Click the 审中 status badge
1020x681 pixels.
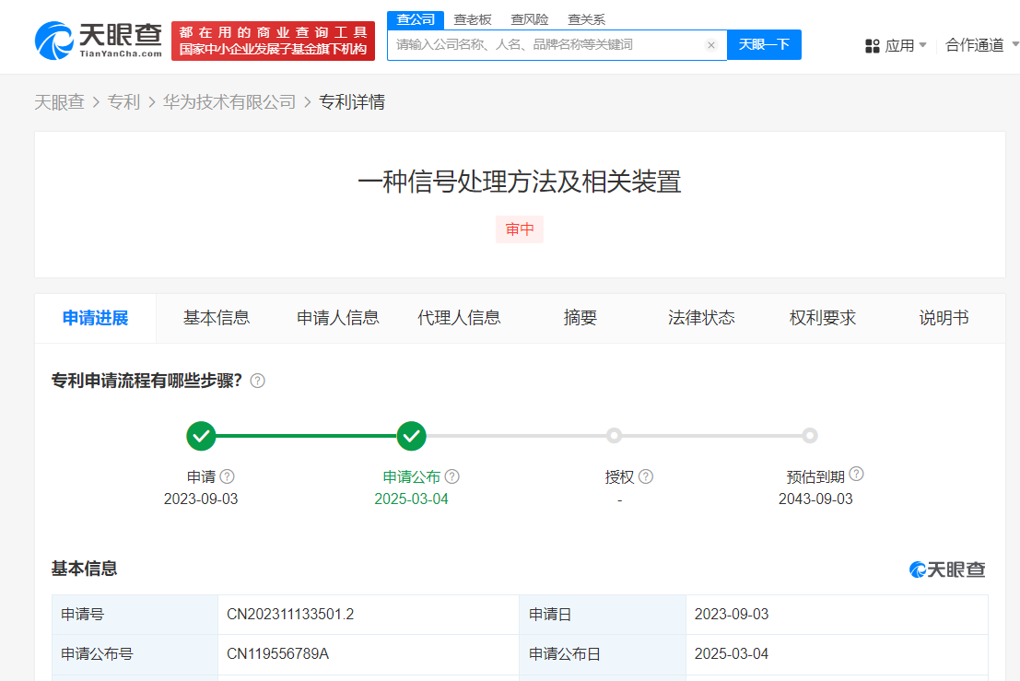coord(520,229)
